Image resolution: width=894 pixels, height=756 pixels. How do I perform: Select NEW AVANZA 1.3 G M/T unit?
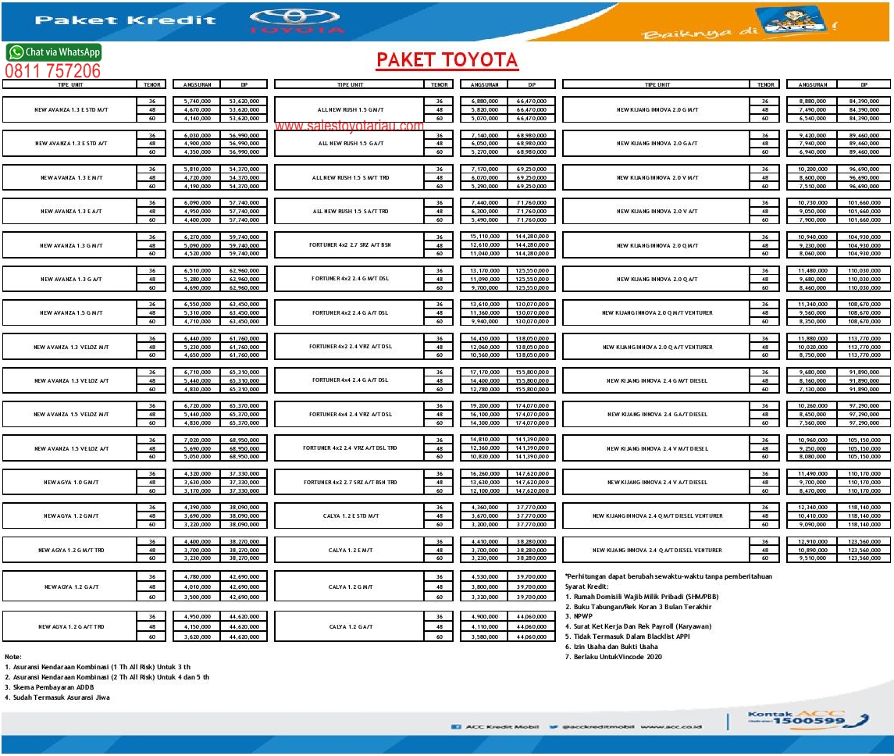point(71,245)
